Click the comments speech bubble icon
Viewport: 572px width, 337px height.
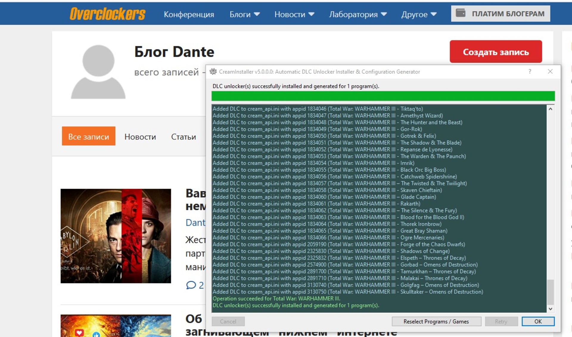tap(191, 285)
